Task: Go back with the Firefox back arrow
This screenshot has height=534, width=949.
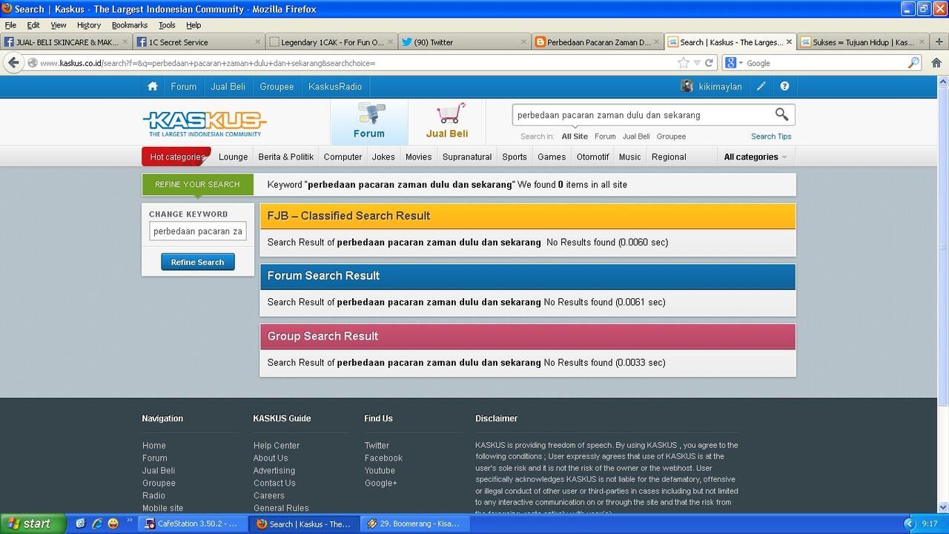Action: (x=13, y=63)
